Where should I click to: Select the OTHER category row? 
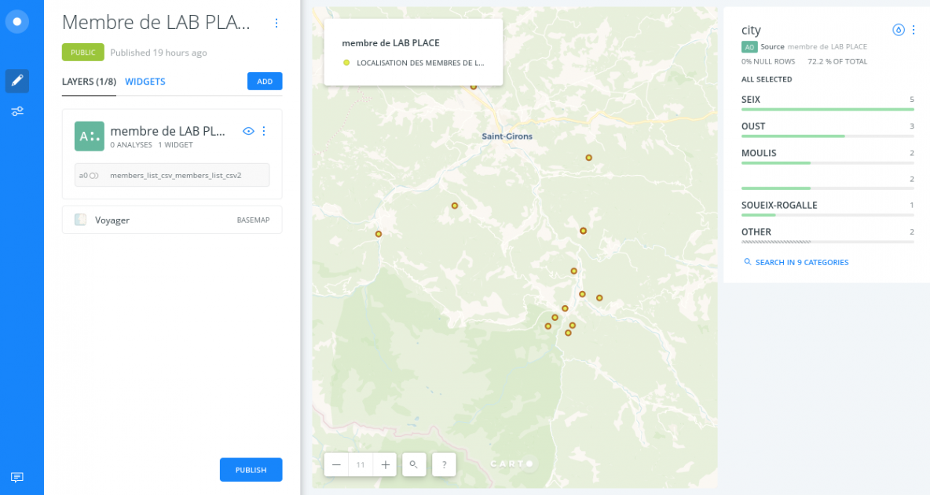827,235
